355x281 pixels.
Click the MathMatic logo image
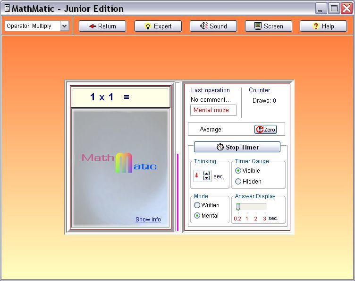[x=119, y=163]
